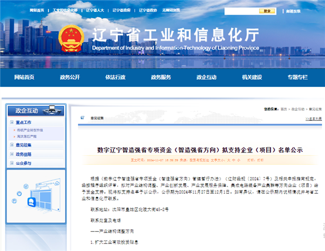325x251 pixels.
Task: Click the national emblem logo
Action: point(72,39)
